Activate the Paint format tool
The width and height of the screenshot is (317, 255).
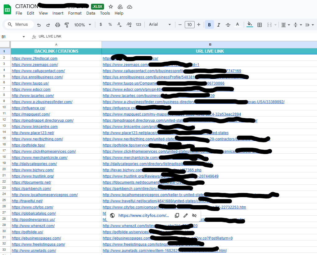(x=67, y=25)
